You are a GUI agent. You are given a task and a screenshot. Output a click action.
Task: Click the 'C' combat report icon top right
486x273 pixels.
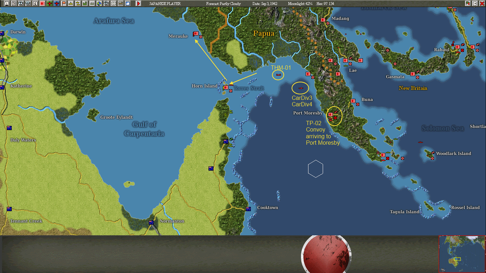[x=475, y=3]
